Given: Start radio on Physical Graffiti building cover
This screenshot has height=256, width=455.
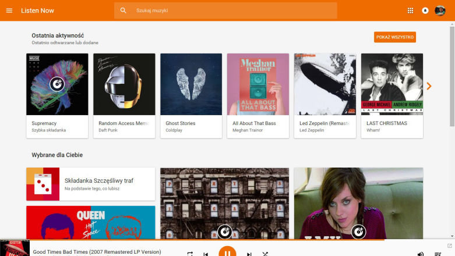Looking at the screenshot, I should pos(225,232).
